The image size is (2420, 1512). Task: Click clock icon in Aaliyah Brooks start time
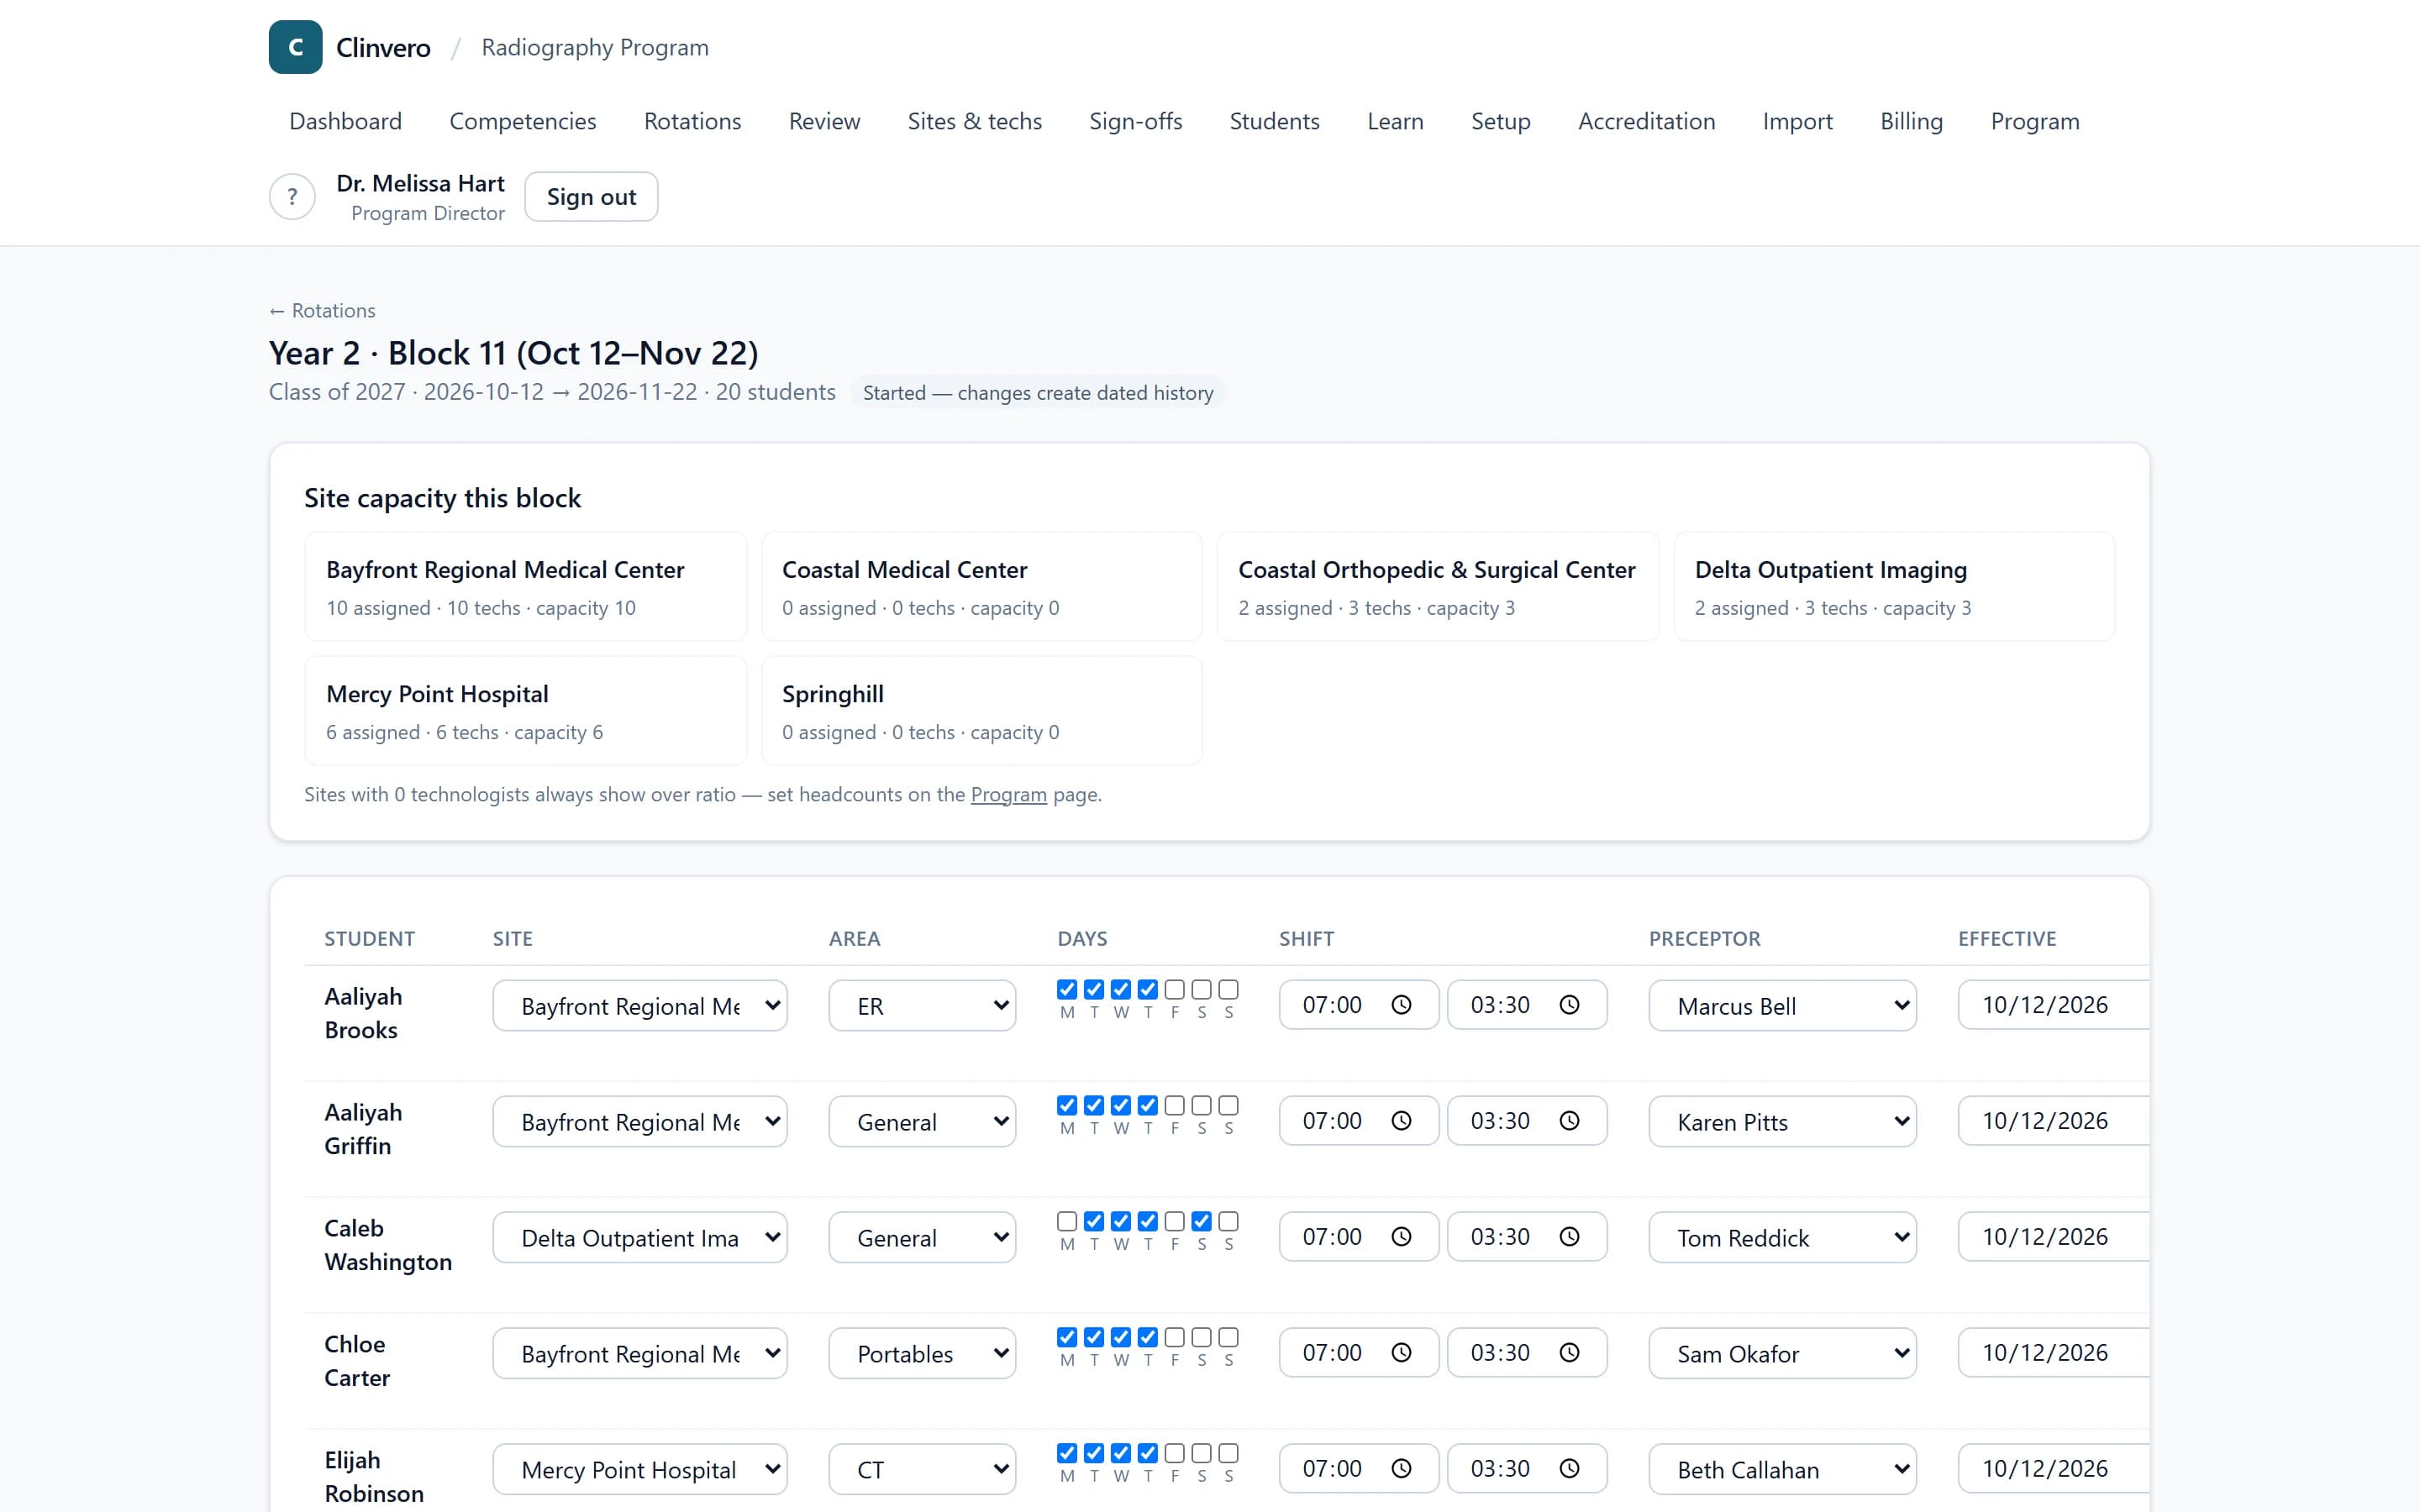coord(1402,1005)
